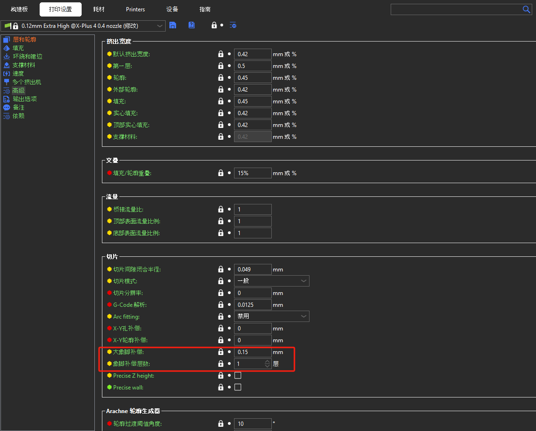The width and height of the screenshot is (536, 431).
Task: Switch to the 打印设置 tab
Action: (60, 9)
